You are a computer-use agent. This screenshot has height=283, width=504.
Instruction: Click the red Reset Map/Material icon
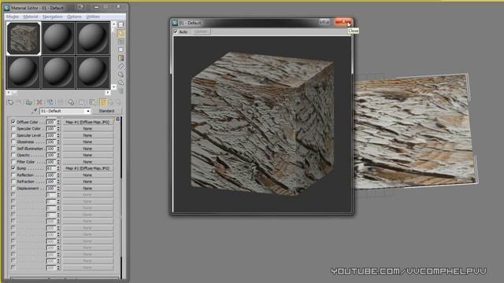(39, 102)
